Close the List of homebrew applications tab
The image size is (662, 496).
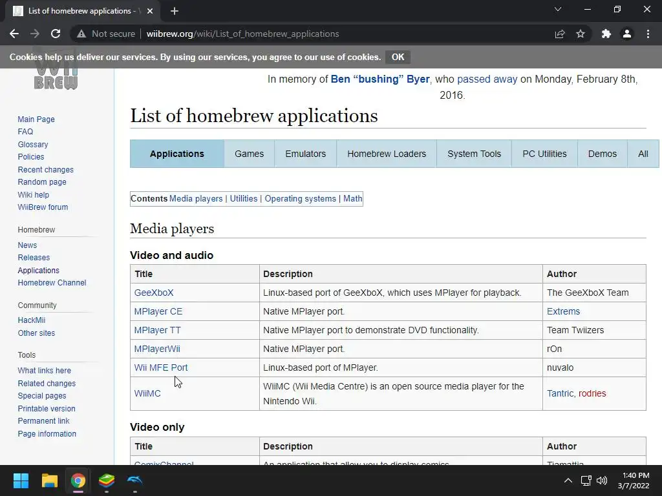150,12
